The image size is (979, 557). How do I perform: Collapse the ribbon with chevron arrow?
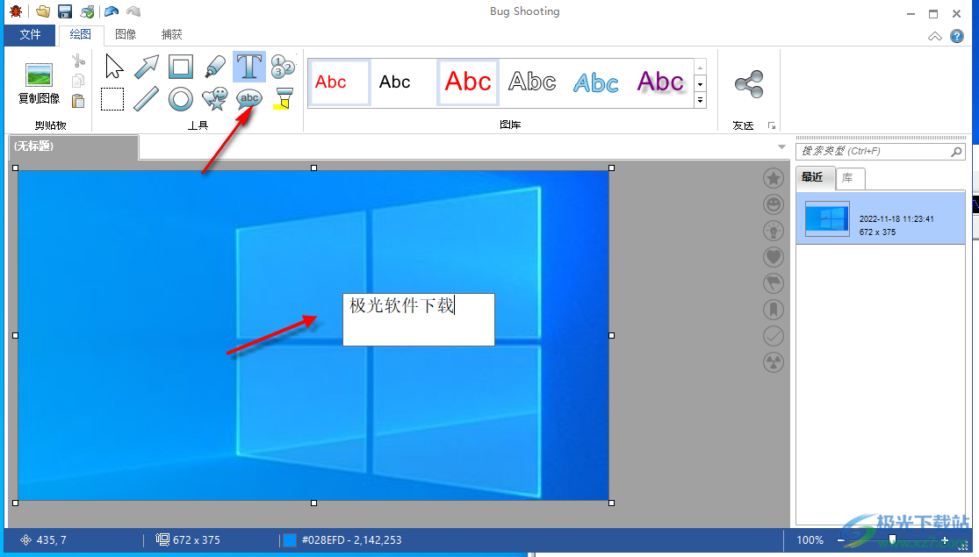point(935,36)
